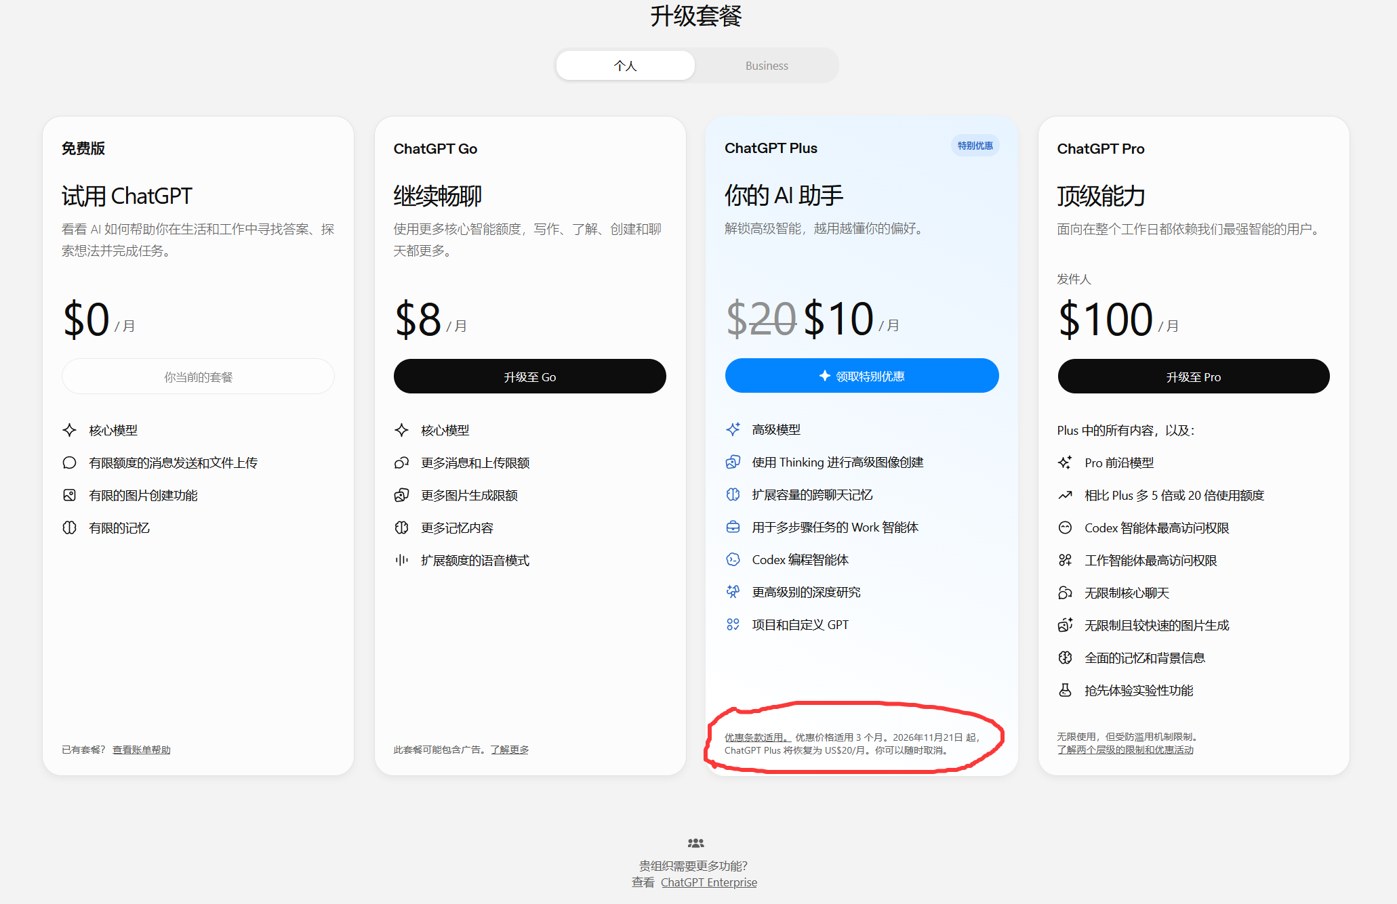
Task: Click the $8 price on ChatGPT Go
Action: 418,319
